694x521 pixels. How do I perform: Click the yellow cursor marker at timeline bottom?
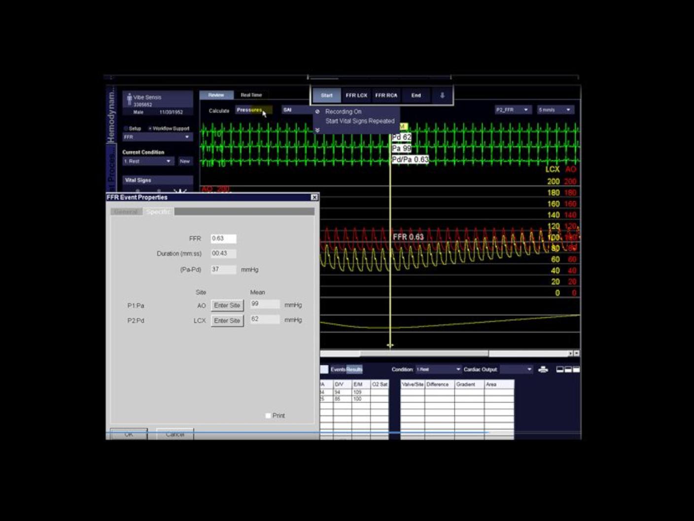click(390, 345)
